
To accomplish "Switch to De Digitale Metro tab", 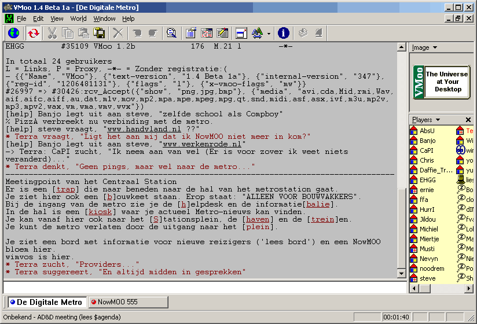I will pyautogui.click(x=47, y=302).
